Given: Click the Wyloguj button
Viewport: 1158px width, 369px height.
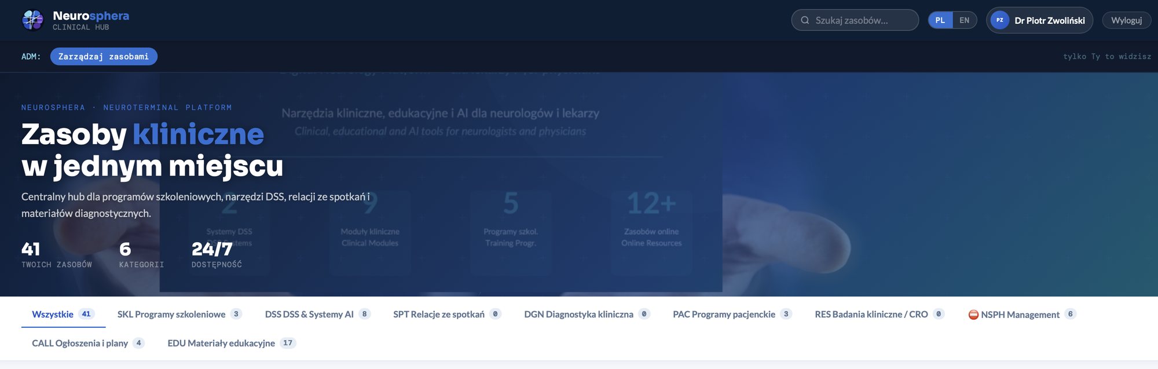Looking at the screenshot, I should coord(1126,20).
